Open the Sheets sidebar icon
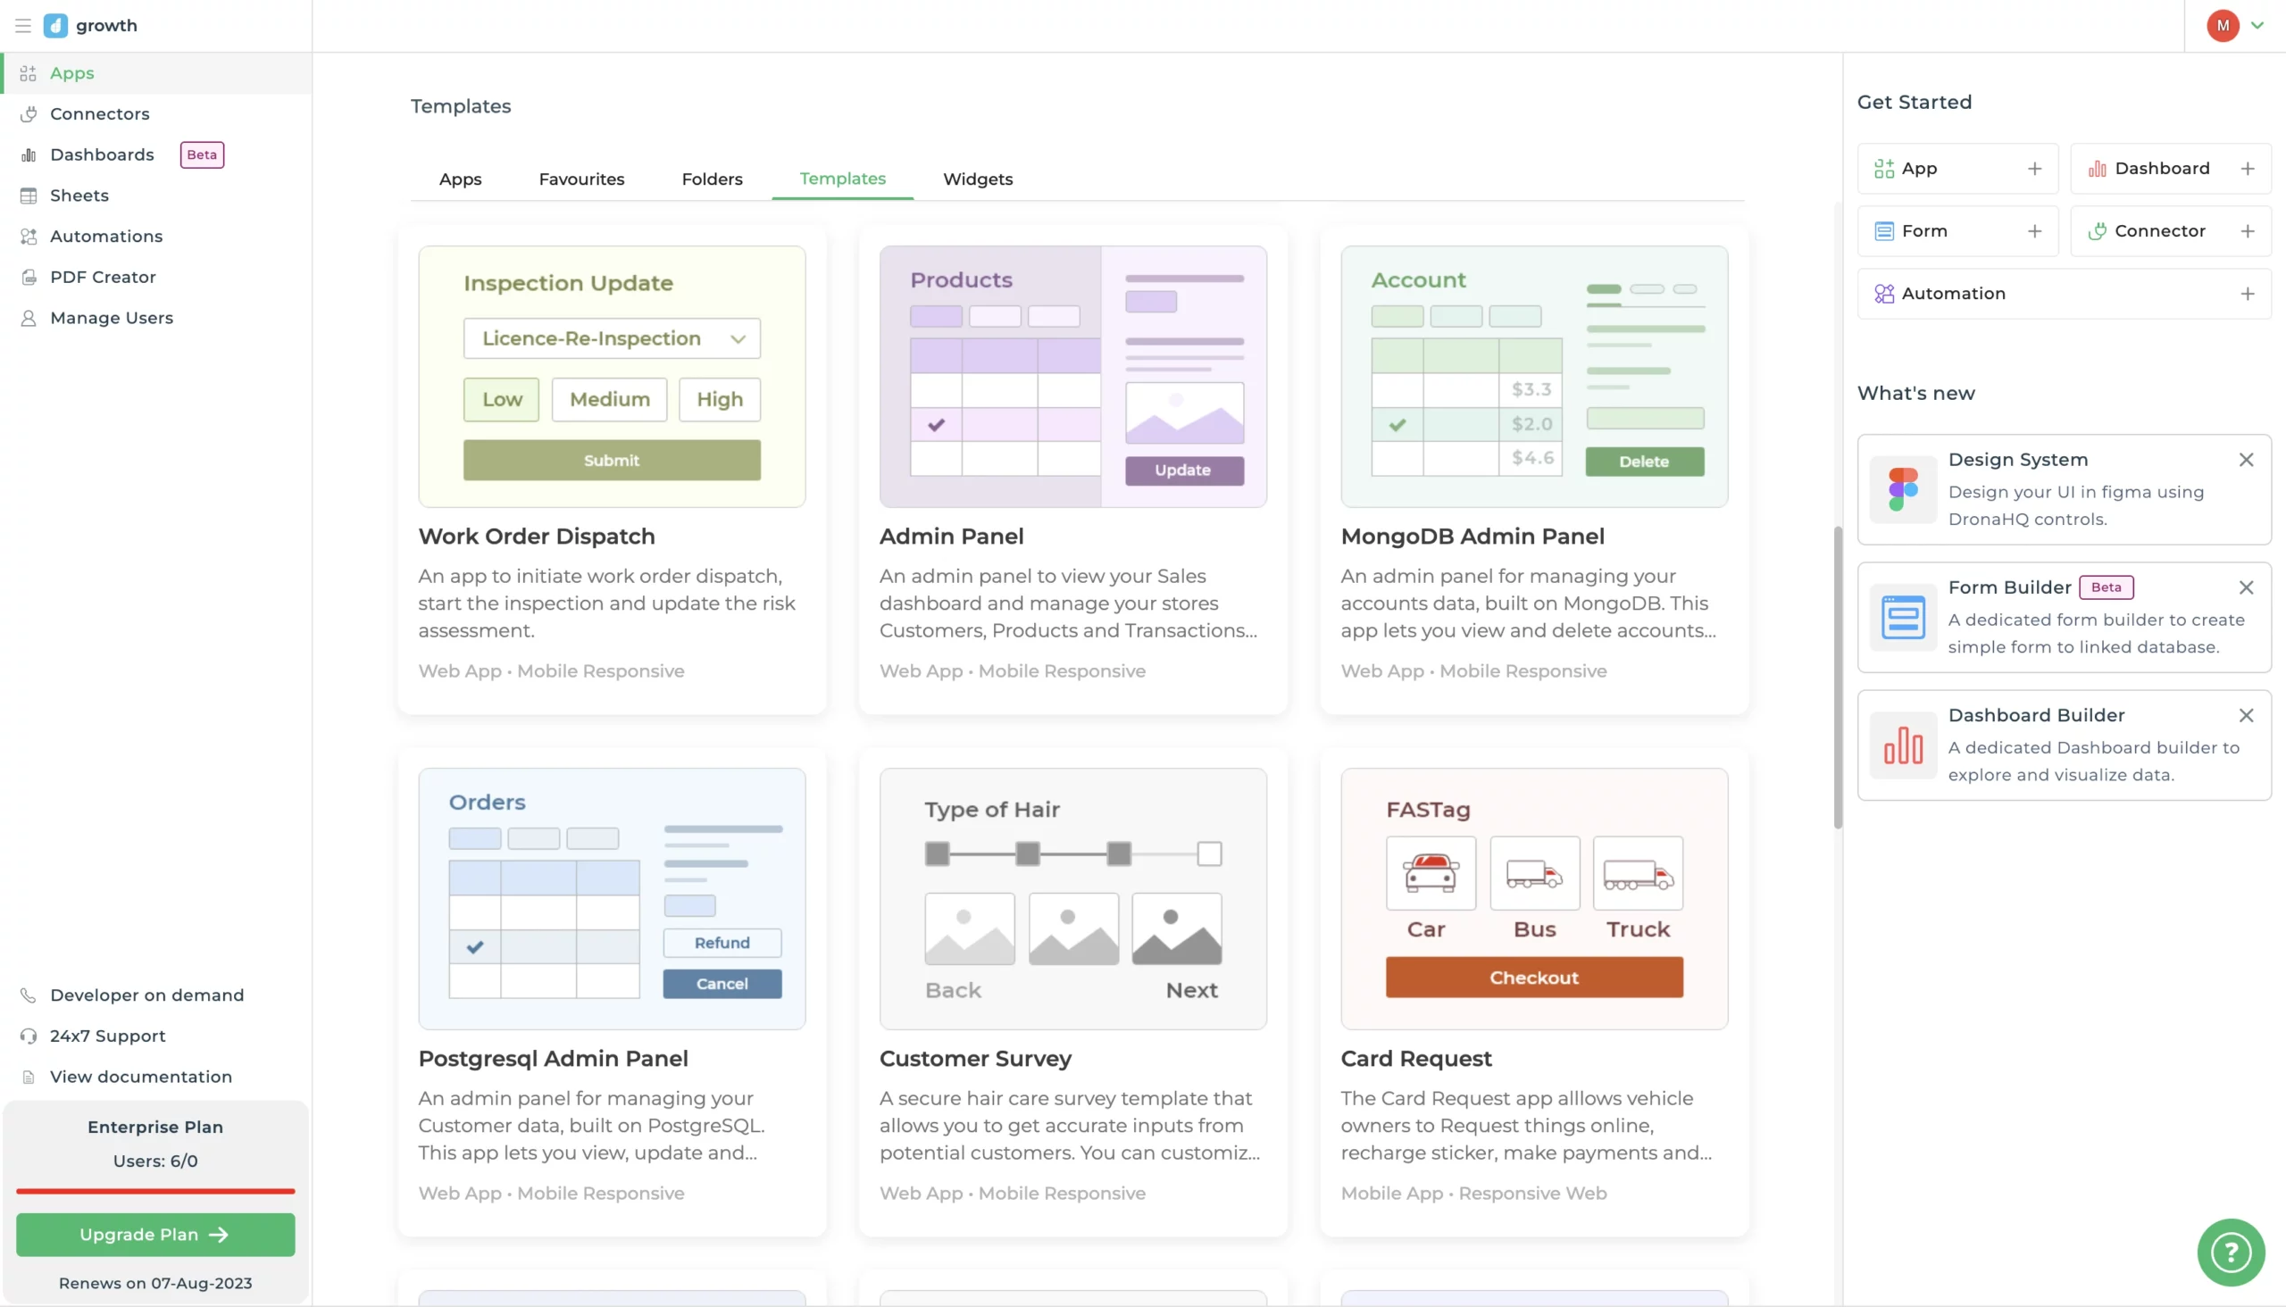2286x1307 pixels. tap(29, 196)
